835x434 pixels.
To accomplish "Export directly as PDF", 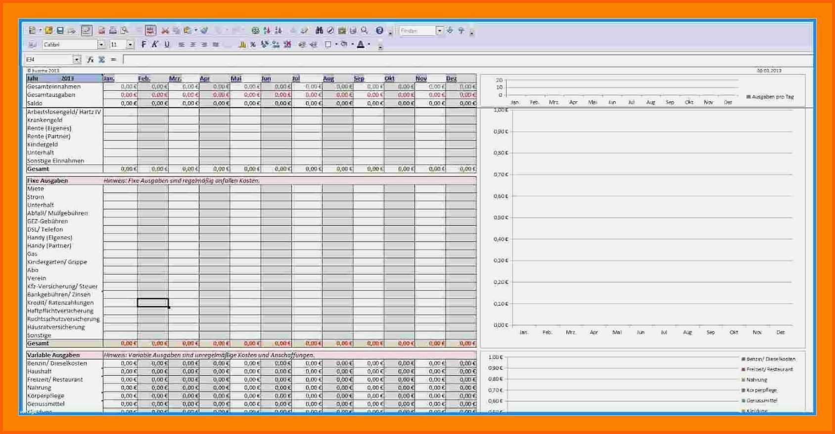I will (x=101, y=31).
